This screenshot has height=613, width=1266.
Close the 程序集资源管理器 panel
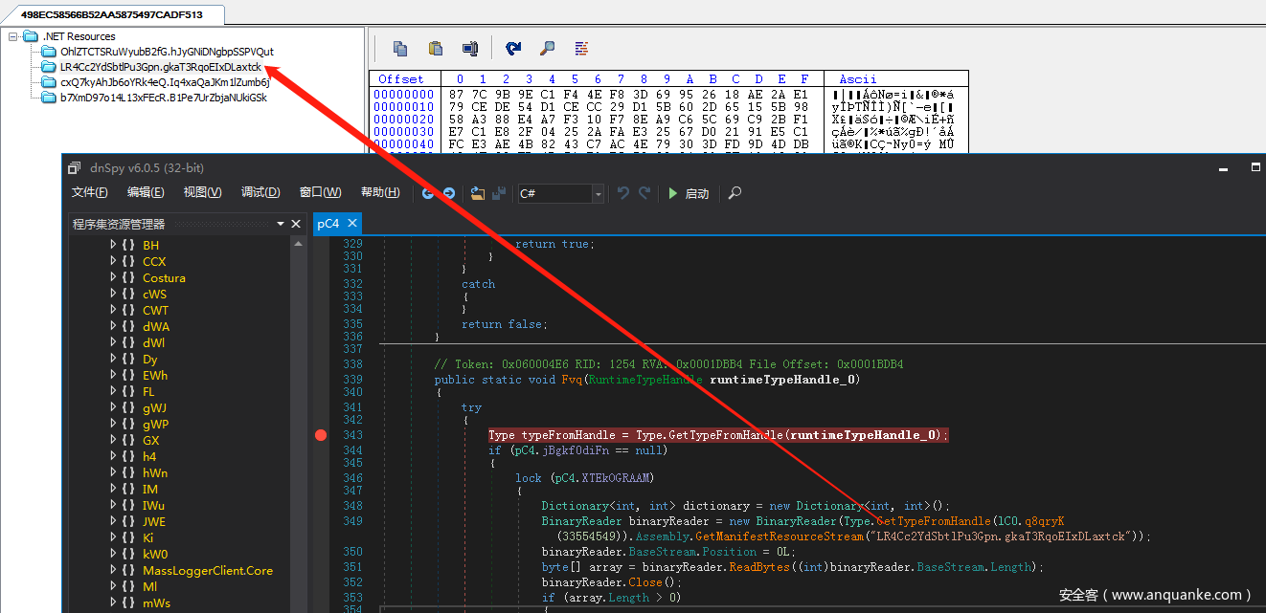pyautogui.click(x=297, y=224)
